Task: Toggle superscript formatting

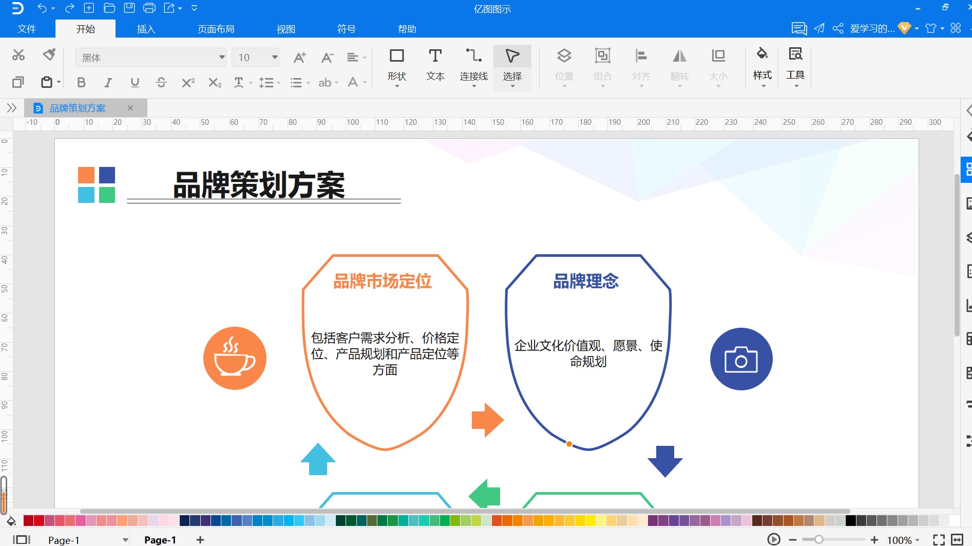Action: [188, 82]
